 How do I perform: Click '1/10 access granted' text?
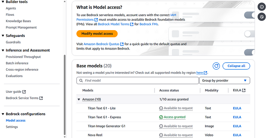[x=174, y=99]
